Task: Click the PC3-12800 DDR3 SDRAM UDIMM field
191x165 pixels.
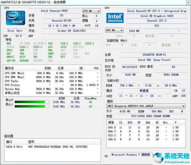Action: coord(151,116)
